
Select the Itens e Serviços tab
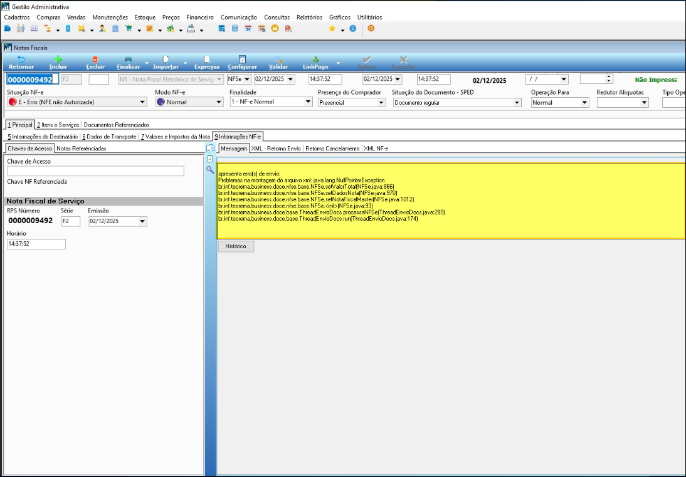[x=58, y=125]
